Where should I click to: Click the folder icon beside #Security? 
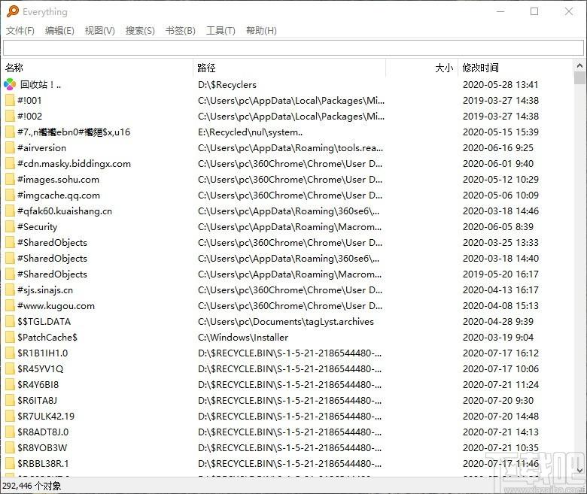(x=10, y=227)
